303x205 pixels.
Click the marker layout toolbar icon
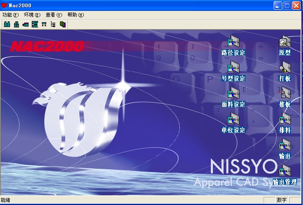click(35, 24)
